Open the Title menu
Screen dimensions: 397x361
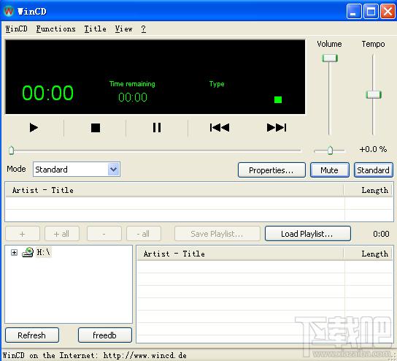click(x=95, y=28)
